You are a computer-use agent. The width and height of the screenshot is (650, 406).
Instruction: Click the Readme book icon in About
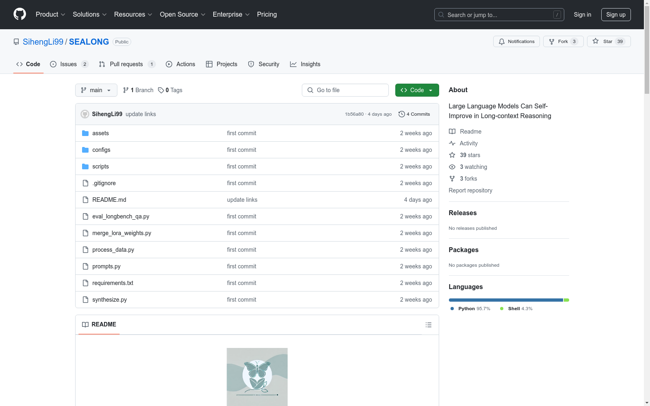452,132
